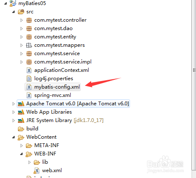Expand the com.mytest.entity package
196x178 pixels.
[21, 37]
